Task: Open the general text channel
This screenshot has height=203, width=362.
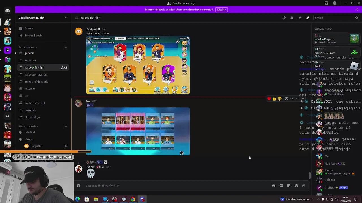Action: point(43,53)
